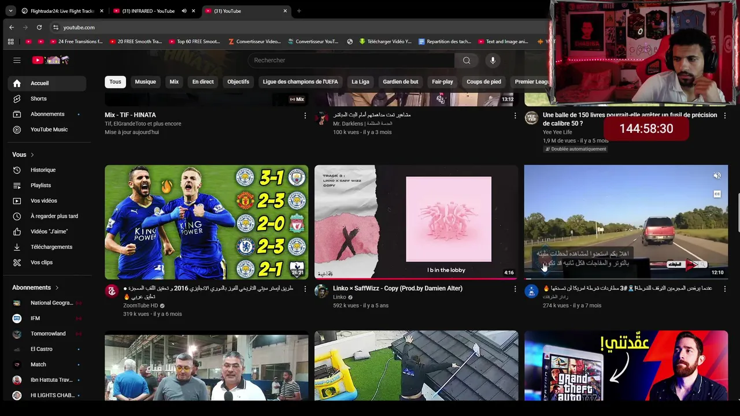Screen dimensions: 740x416
Task: Open Shorts in the sidebar
Action: click(x=47, y=99)
